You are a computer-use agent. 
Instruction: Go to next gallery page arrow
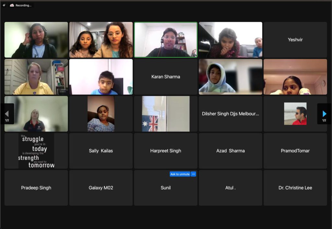click(324, 114)
